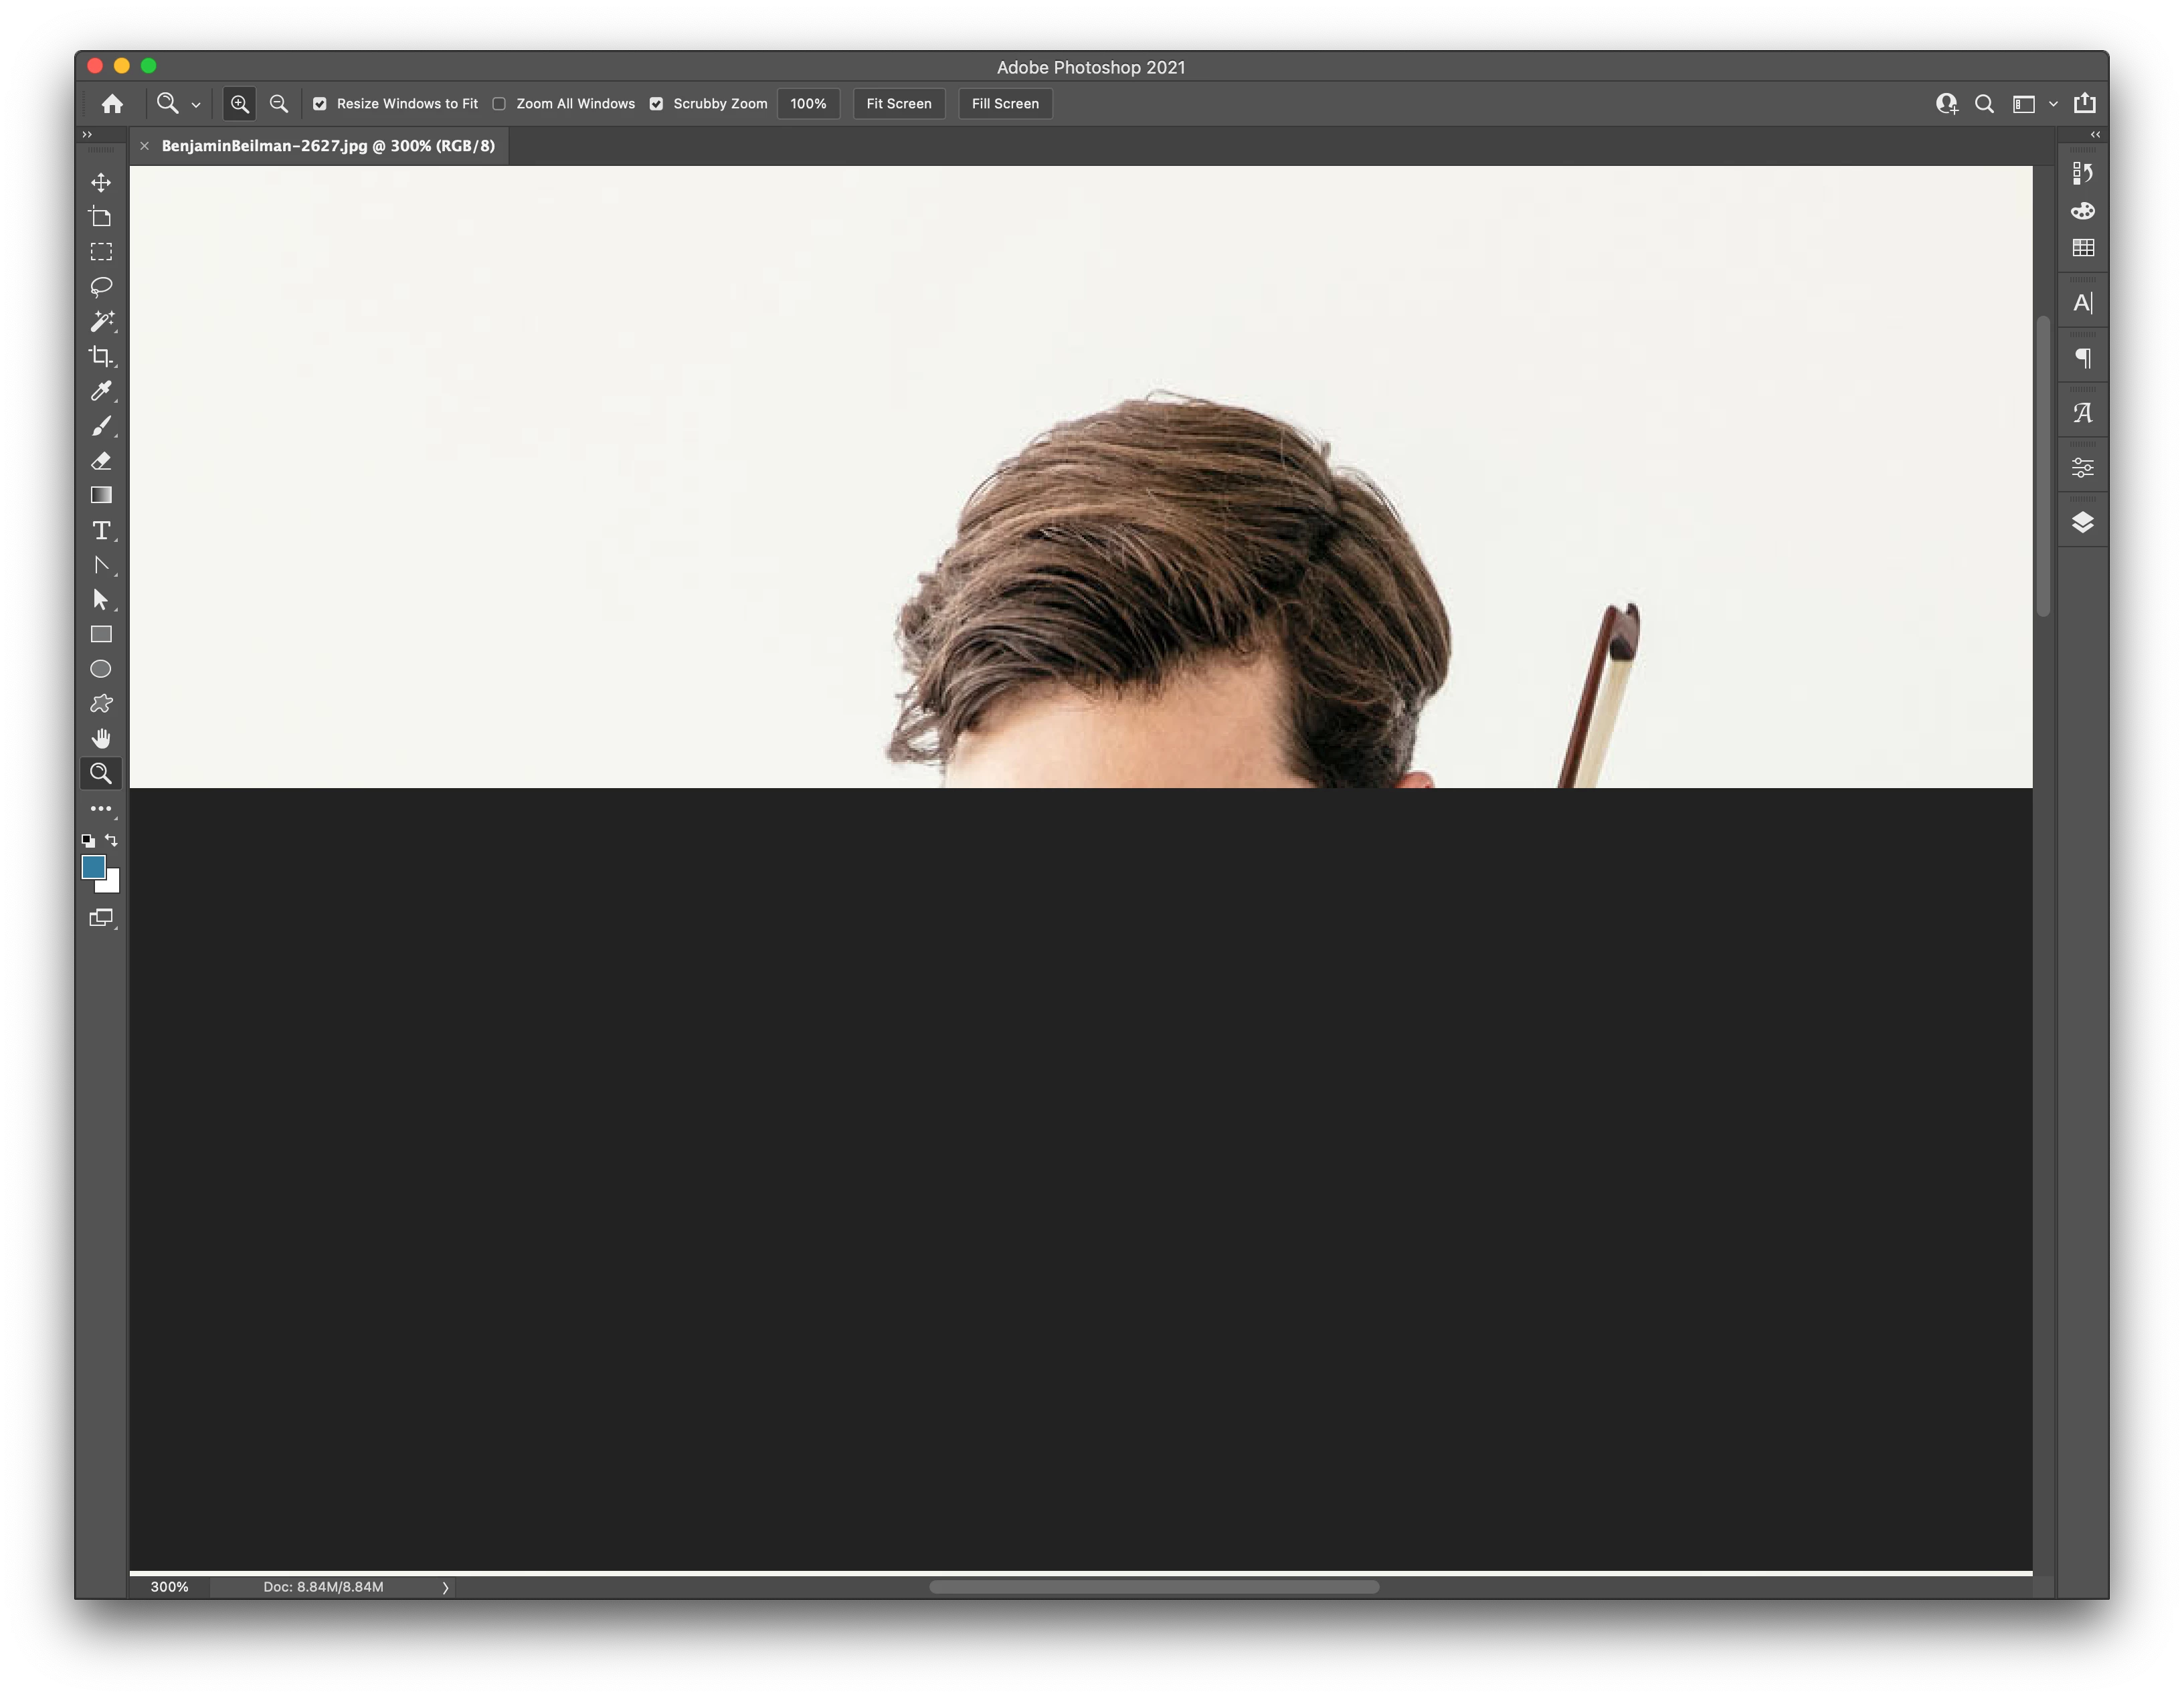This screenshot has height=1698, width=2184.
Task: Select the BenjaminBeilman-2627.jpg document tab
Action: tap(328, 146)
